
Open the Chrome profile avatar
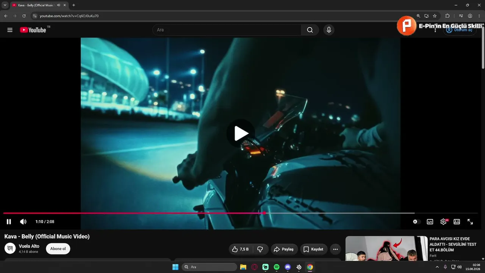470,16
